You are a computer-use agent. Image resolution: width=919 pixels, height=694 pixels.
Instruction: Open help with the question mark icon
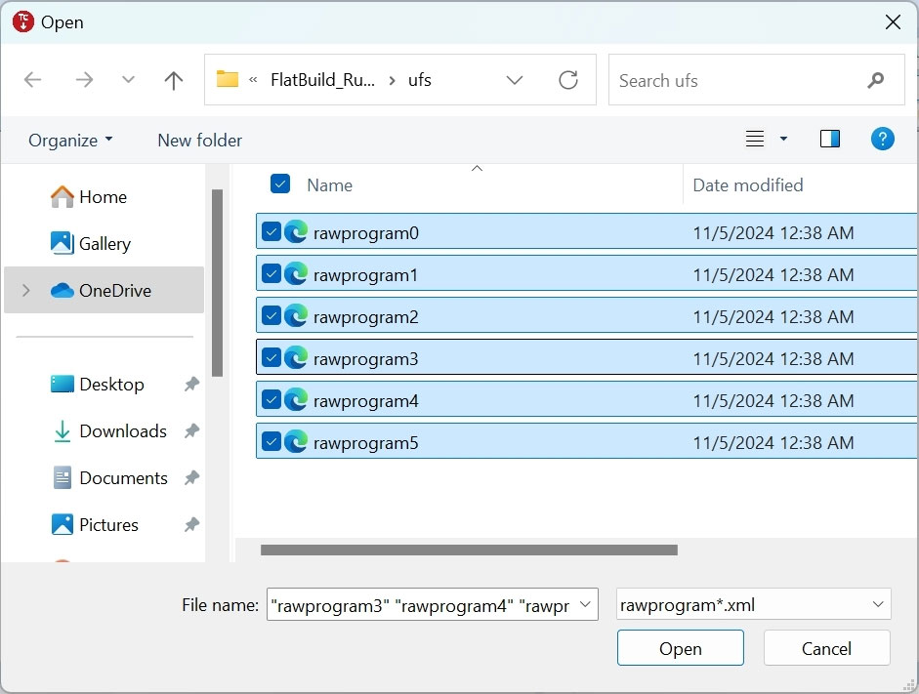point(882,140)
